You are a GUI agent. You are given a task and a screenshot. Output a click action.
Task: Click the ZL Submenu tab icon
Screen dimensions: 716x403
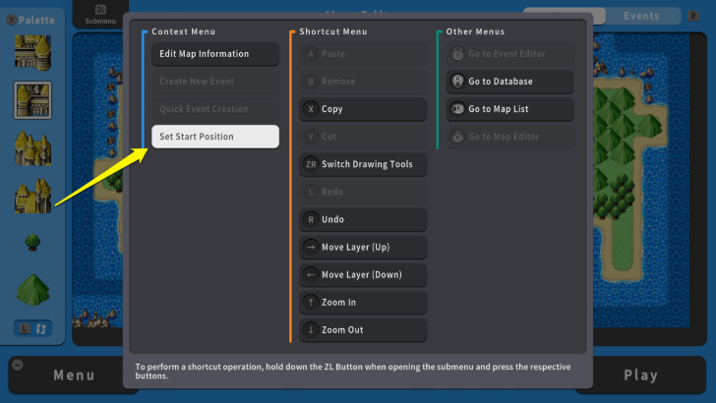pyautogui.click(x=100, y=9)
